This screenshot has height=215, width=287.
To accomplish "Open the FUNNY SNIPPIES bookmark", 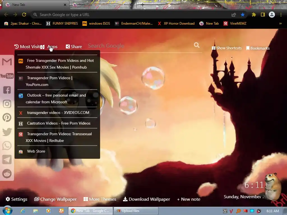I will pos(62,24).
